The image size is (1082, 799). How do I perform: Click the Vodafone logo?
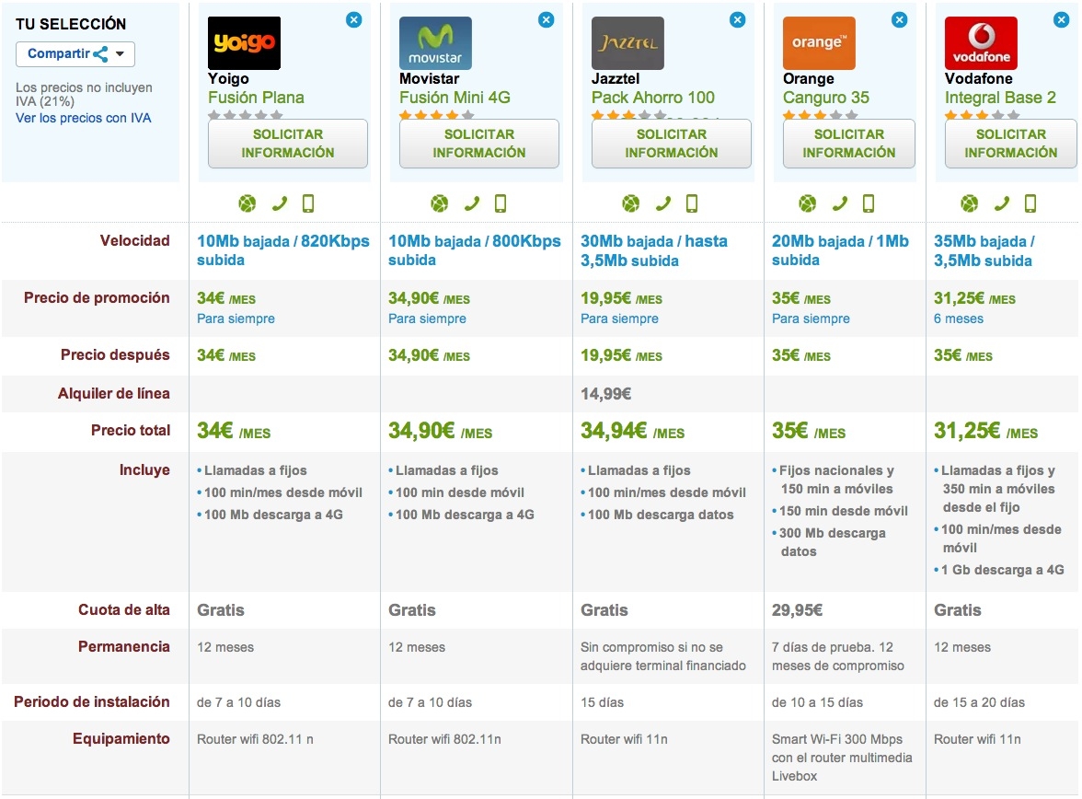point(981,43)
